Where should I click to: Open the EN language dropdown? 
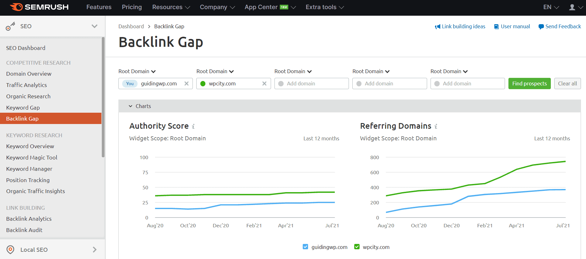pos(551,7)
